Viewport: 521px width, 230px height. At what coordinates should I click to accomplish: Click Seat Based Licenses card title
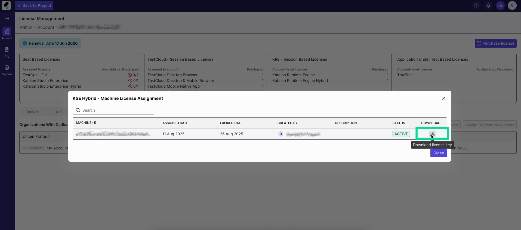pos(41,59)
